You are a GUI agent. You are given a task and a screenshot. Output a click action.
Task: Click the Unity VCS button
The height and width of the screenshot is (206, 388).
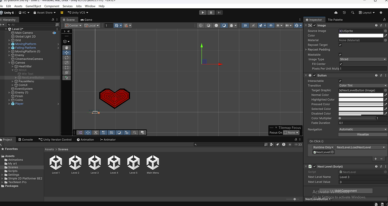tap(78, 13)
